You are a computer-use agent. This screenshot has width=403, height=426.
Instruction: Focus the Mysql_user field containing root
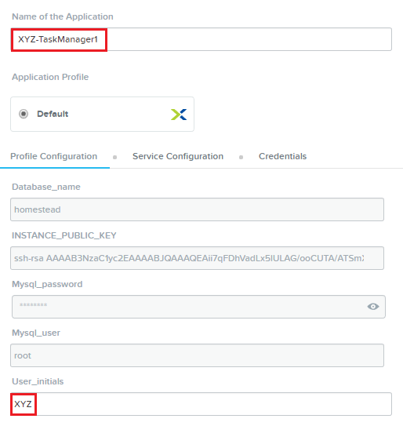pyautogui.click(x=197, y=355)
